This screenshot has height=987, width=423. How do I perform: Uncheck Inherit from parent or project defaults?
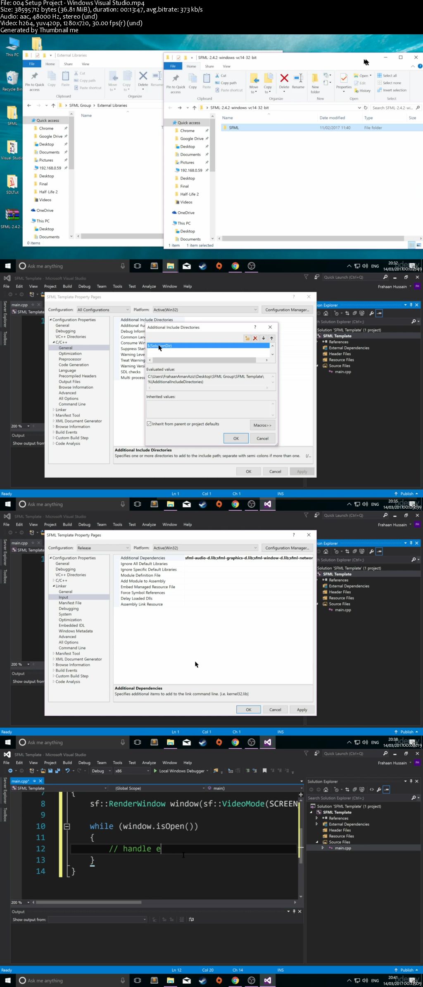pyautogui.click(x=149, y=424)
